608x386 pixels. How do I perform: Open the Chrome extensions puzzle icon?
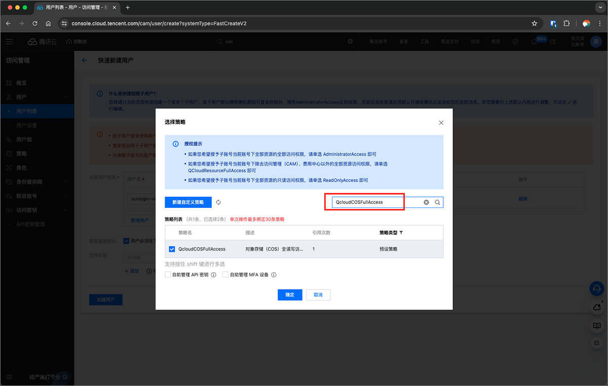[x=566, y=23]
